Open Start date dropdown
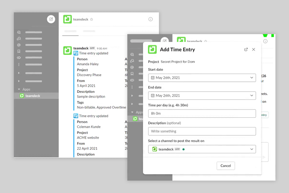The height and width of the screenshot is (193, 289). pyautogui.click(x=202, y=78)
